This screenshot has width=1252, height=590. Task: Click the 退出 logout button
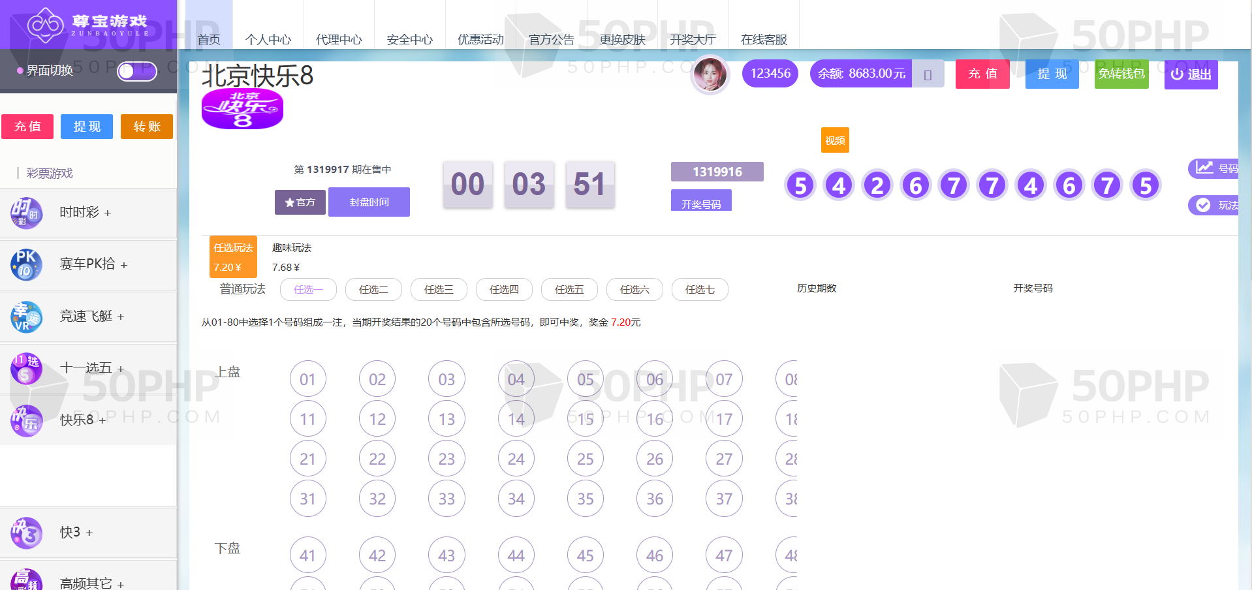(x=1191, y=74)
